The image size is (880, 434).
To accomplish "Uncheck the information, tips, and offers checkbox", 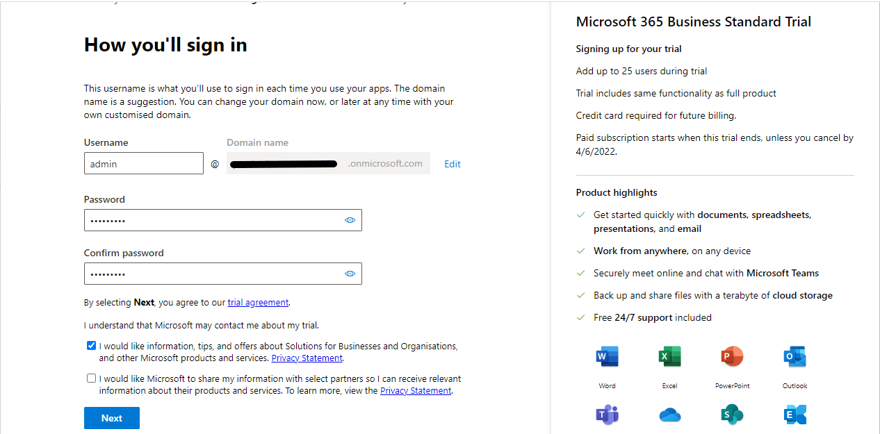I will pos(91,346).
